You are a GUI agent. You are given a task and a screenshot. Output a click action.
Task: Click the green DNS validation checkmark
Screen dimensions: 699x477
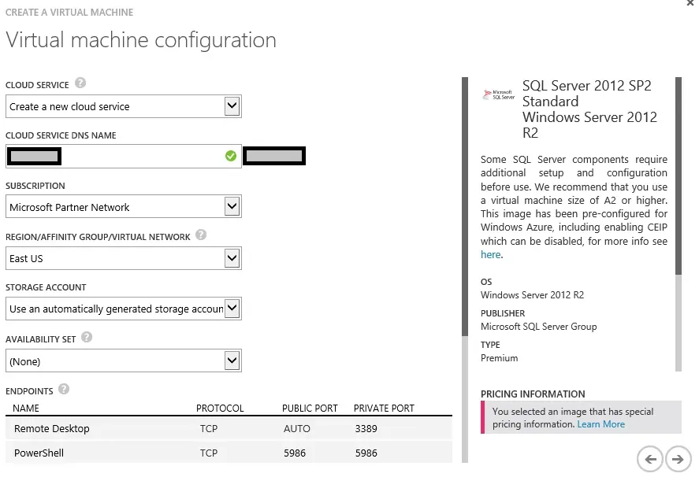click(230, 155)
